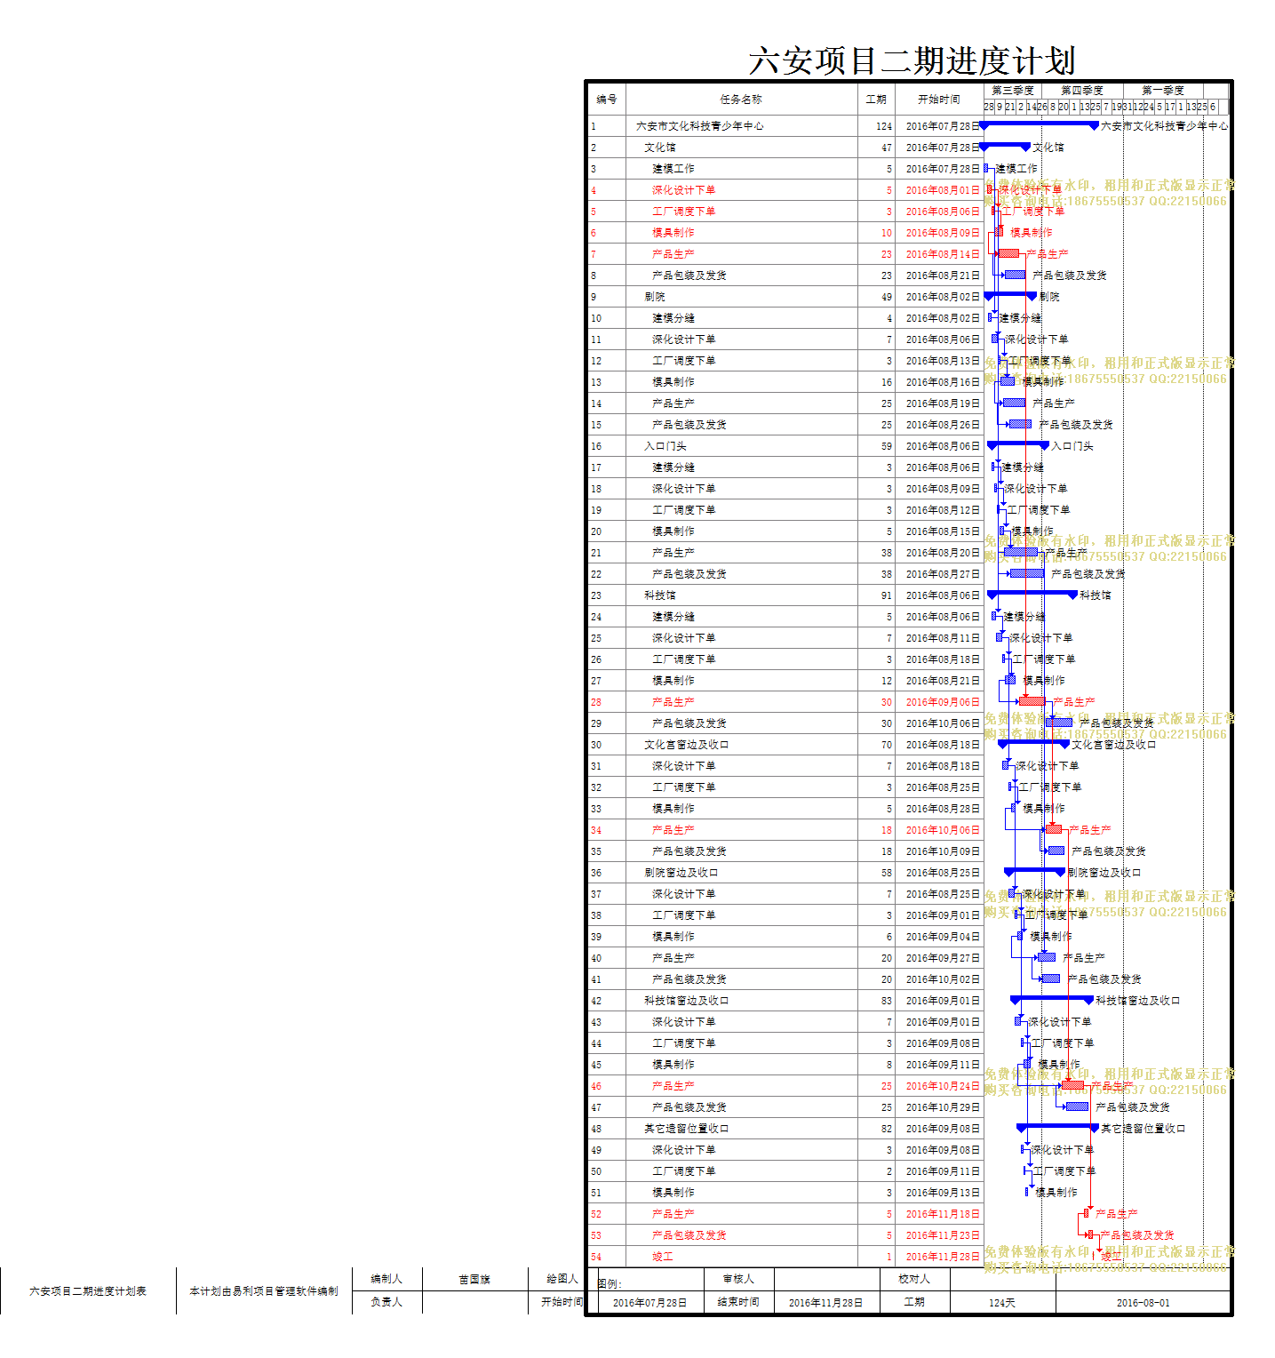
Task: Click start date 2016年09月27日 in row 40
Action: point(943,958)
